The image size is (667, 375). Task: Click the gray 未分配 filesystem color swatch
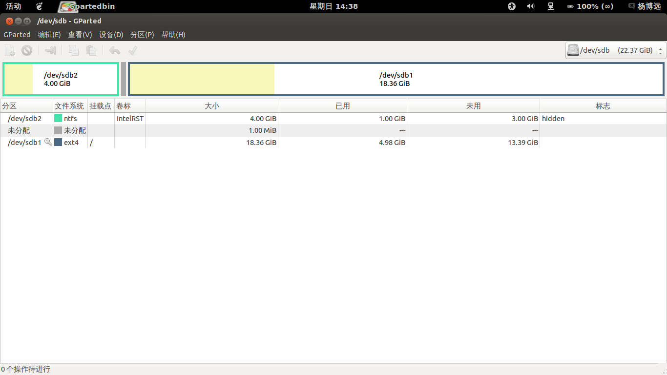[x=58, y=130]
